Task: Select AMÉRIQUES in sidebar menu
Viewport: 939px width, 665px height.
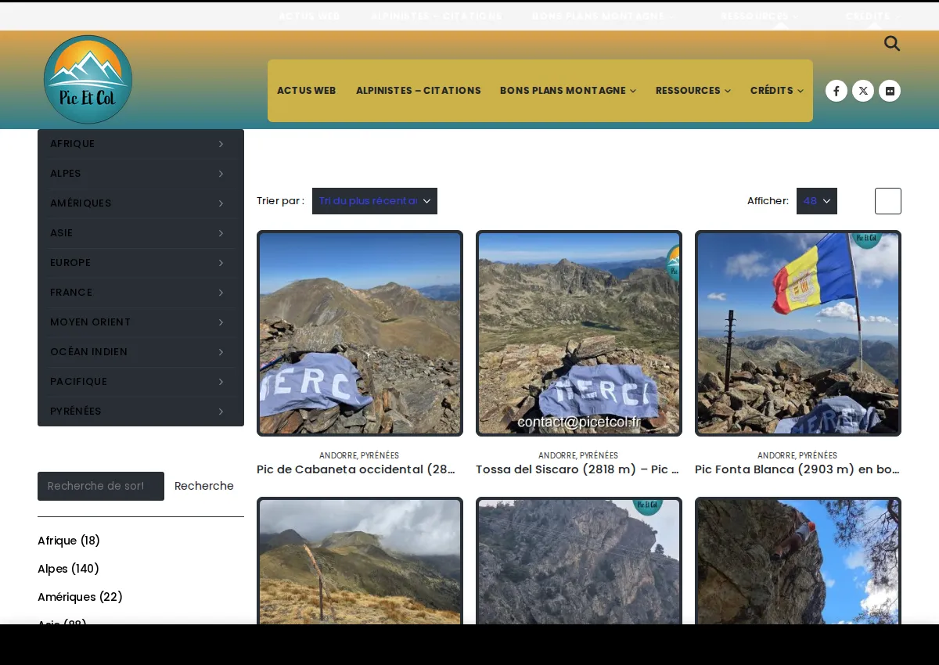Action: pyautogui.click(x=81, y=203)
